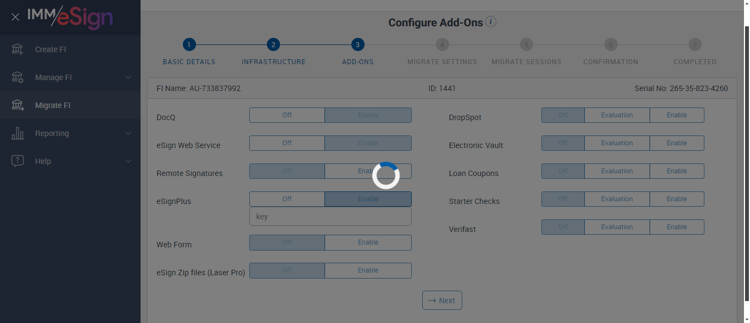Click the Create FI bank icon
The height and width of the screenshot is (323, 750).
click(18, 49)
